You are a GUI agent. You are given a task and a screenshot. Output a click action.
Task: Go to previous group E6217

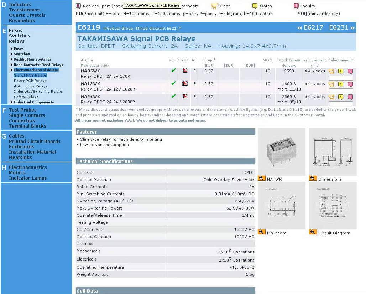tap(310, 27)
